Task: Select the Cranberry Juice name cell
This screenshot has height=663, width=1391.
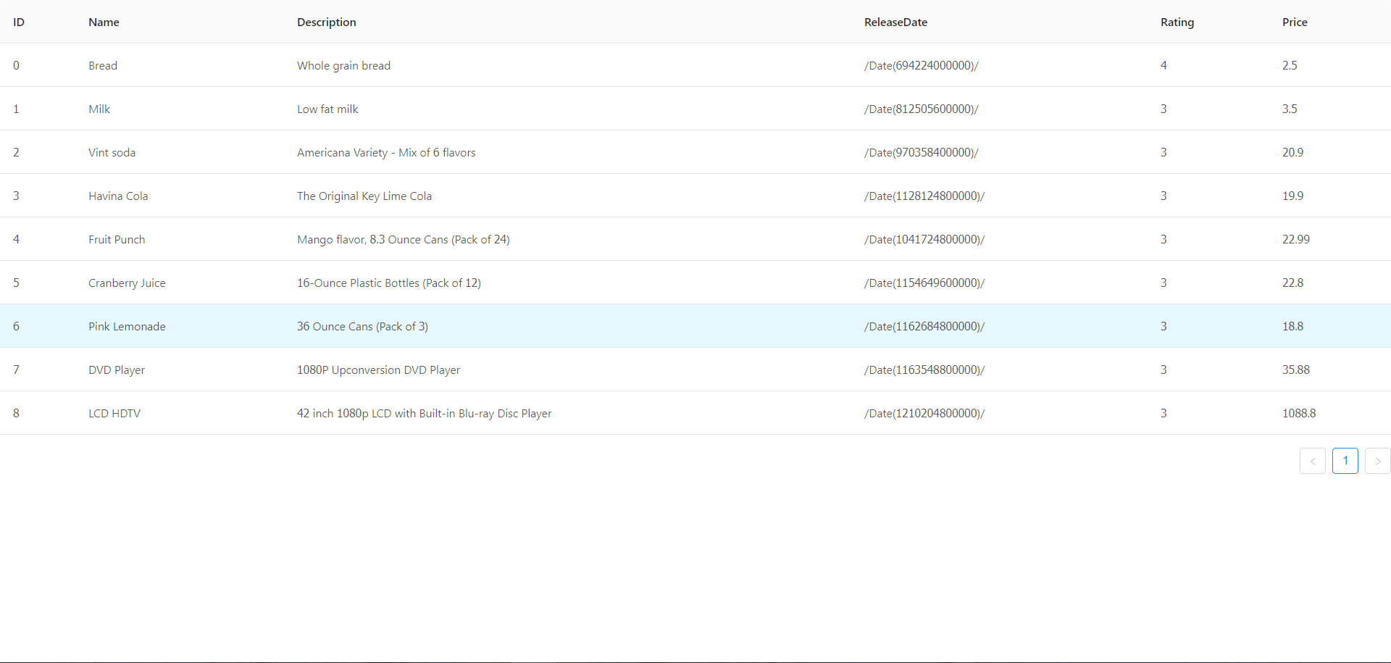Action: (127, 283)
